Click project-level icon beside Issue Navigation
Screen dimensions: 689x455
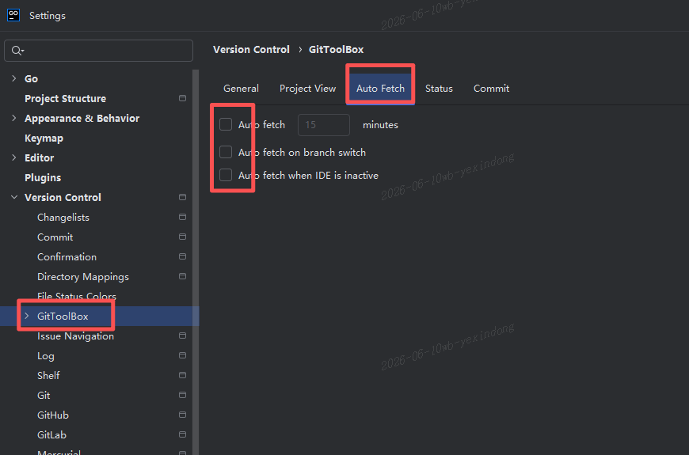click(182, 336)
